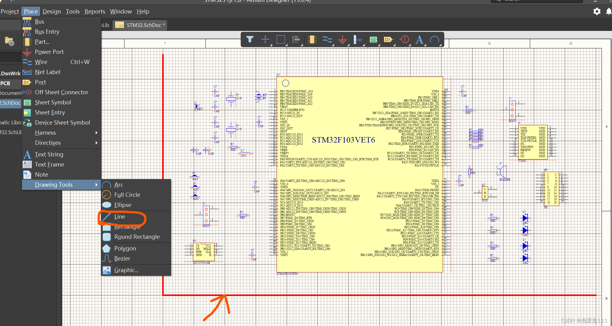Click the GND power port toolbar icon
This screenshot has width=612, height=326.
click(342, 39)
